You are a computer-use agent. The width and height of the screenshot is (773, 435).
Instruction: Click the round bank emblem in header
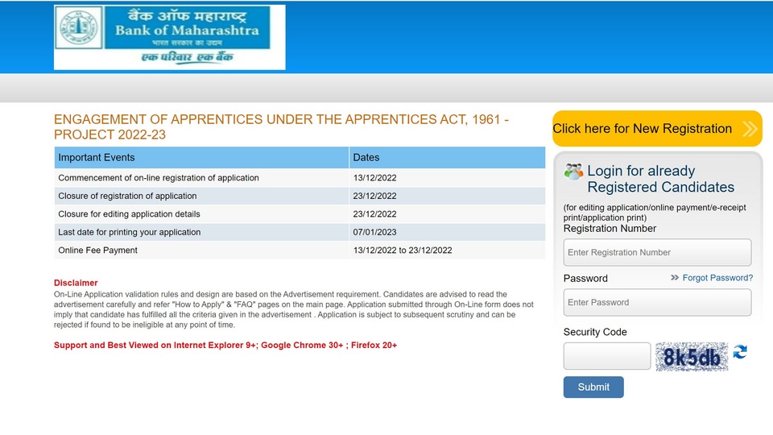pyautogui.click(x=78, y=27)
